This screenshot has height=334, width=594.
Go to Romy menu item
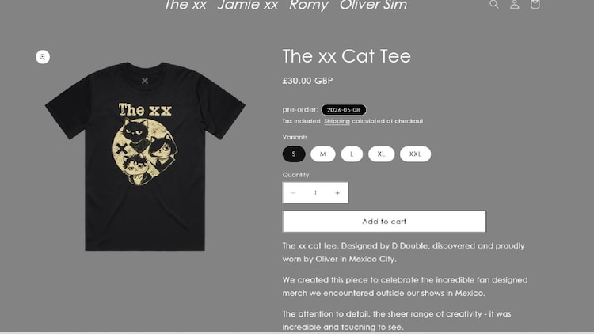(309, 5)
